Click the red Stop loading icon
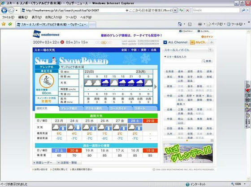The image size is (251, 187). point(187,10)
